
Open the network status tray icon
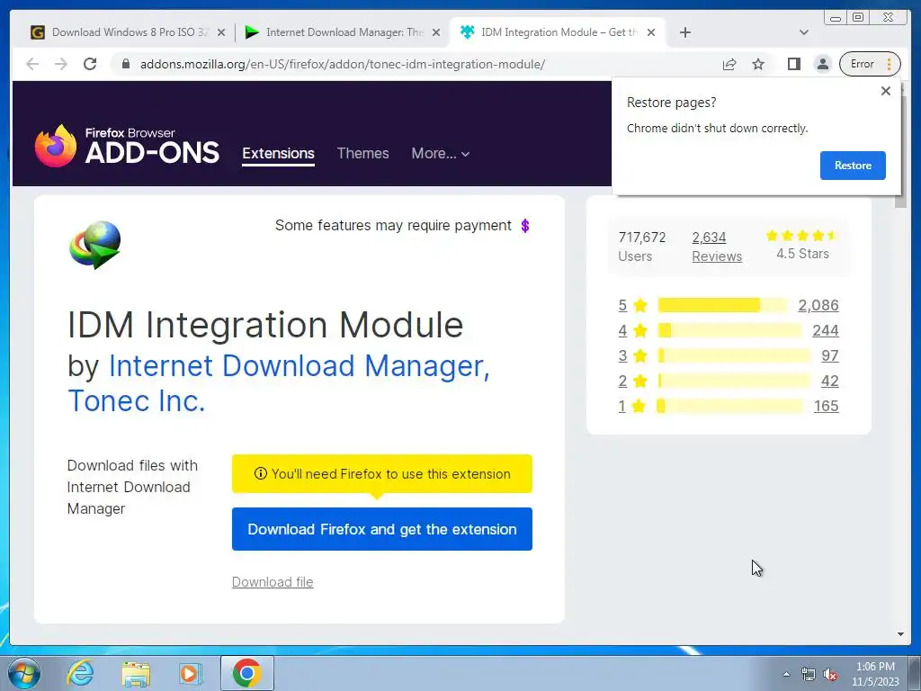click(x=809, y=674)
